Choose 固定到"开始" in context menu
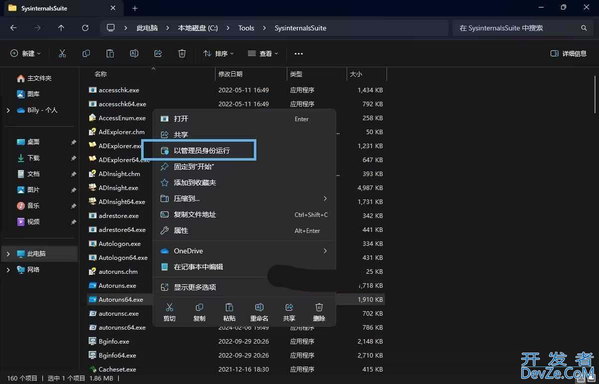 click(x=244, y=167)
